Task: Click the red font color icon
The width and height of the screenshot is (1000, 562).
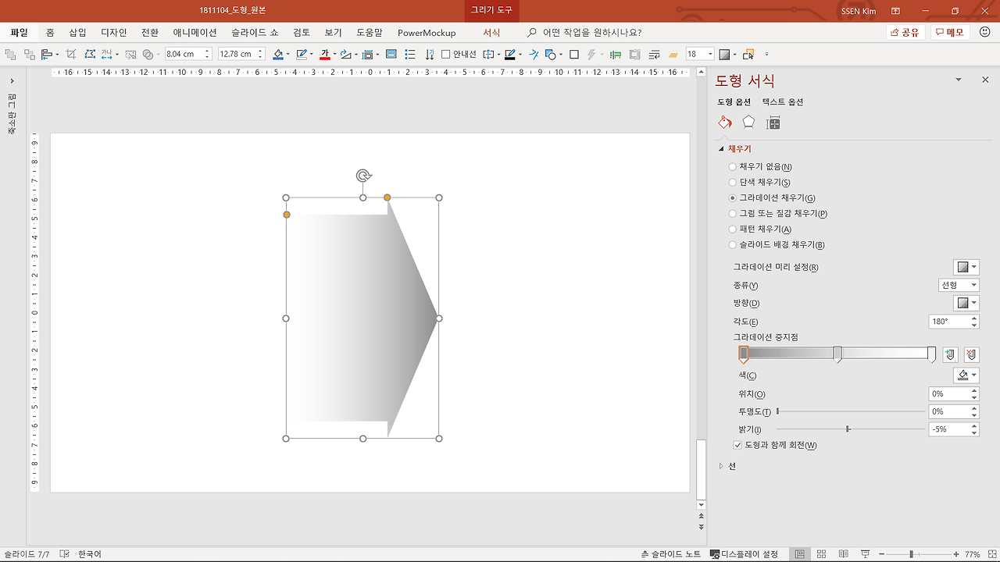Action: (x=324, y=55)
